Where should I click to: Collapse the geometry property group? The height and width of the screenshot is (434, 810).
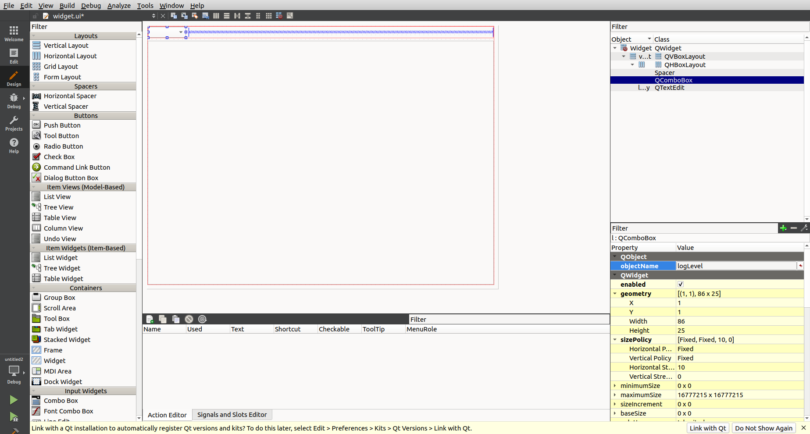point(615,294)
